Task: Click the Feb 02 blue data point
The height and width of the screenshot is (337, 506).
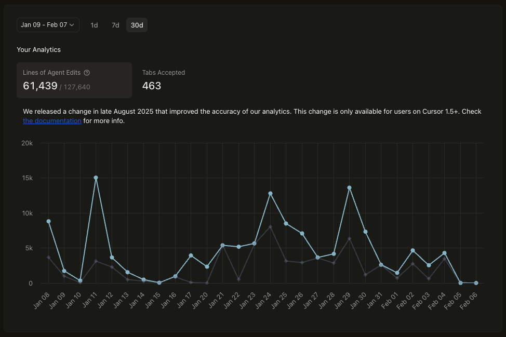Action: pyautogui.click(x=413, y=250)
